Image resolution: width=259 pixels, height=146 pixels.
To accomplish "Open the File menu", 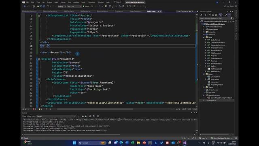I will click(28, 2).
